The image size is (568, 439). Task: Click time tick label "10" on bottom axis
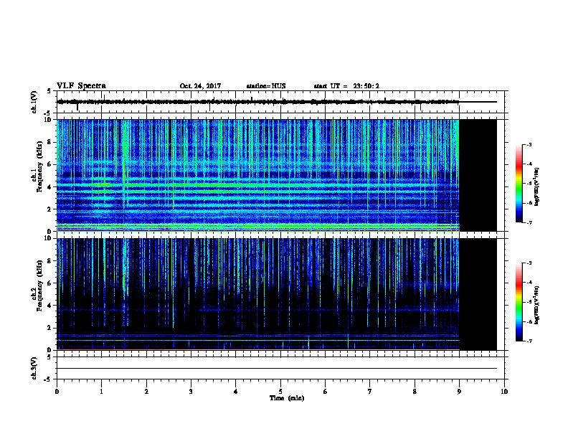coord(504,392)
